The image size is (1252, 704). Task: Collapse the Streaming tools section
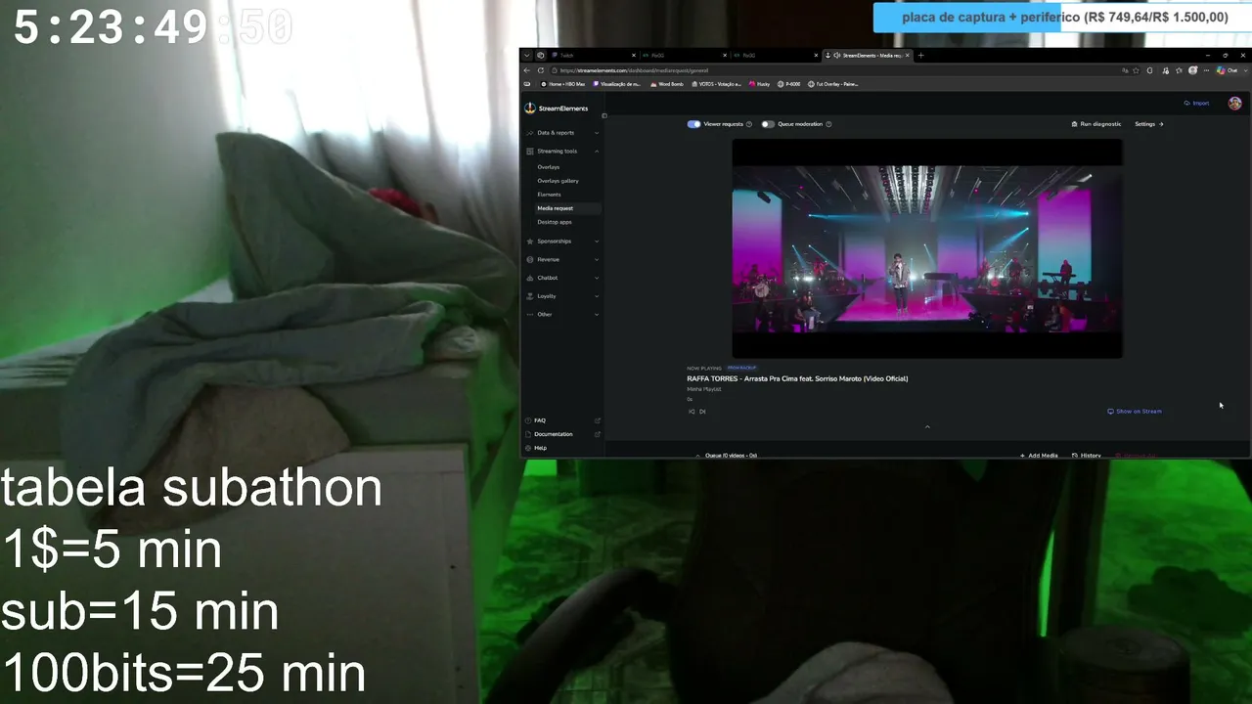[562, 152]
